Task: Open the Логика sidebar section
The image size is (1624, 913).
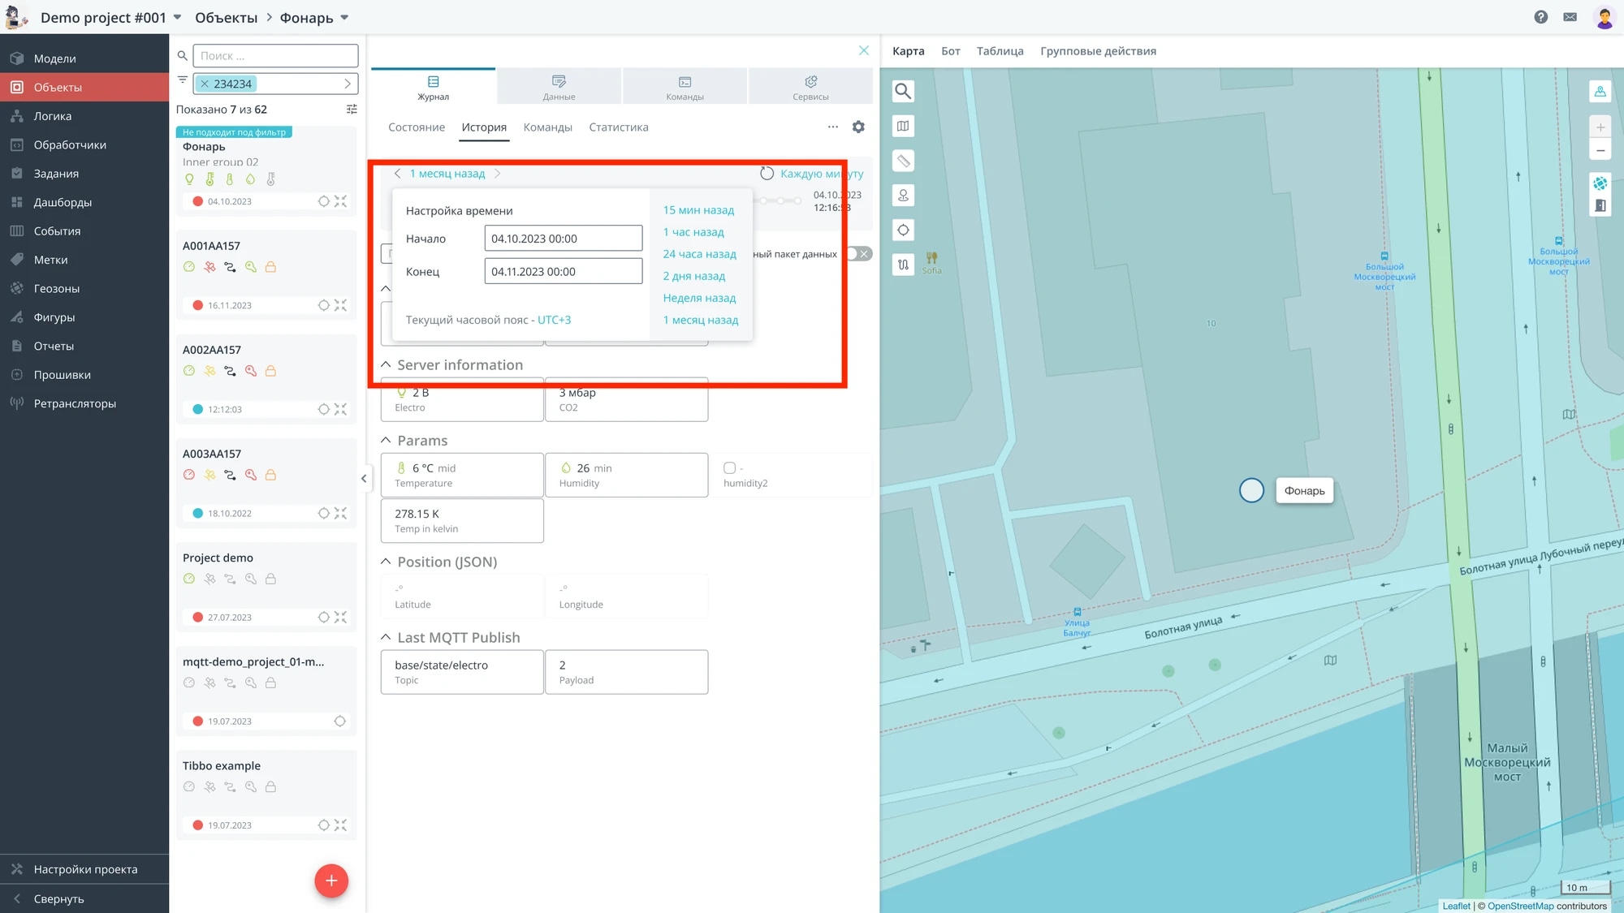Action: click(x=84, y=116)
